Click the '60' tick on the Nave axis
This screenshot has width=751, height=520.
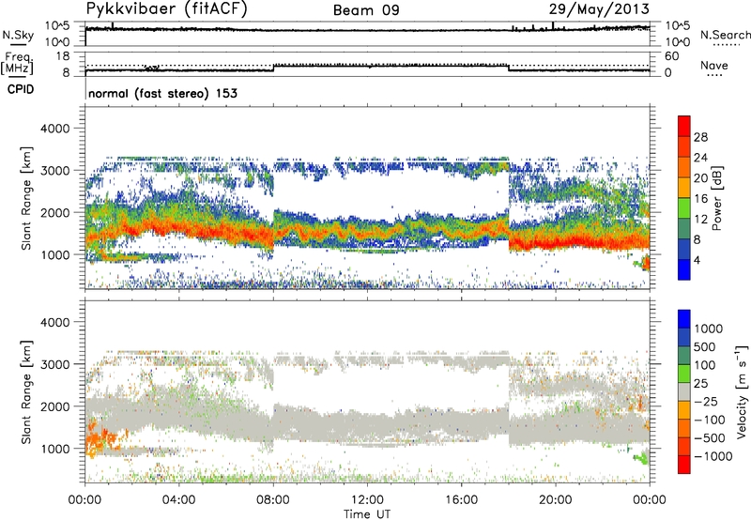[x=672, y=56]
